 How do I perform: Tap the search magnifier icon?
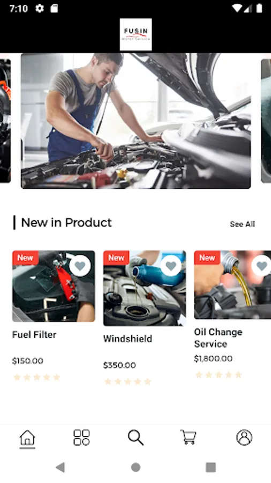(x=135, y=438)
